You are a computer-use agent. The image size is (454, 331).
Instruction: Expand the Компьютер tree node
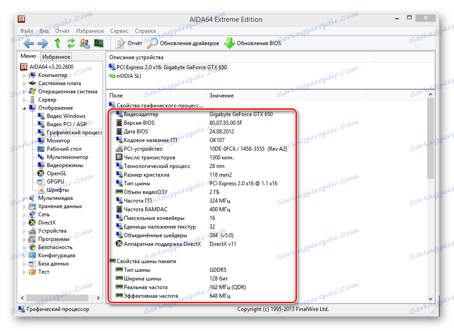tap(25, 76)
